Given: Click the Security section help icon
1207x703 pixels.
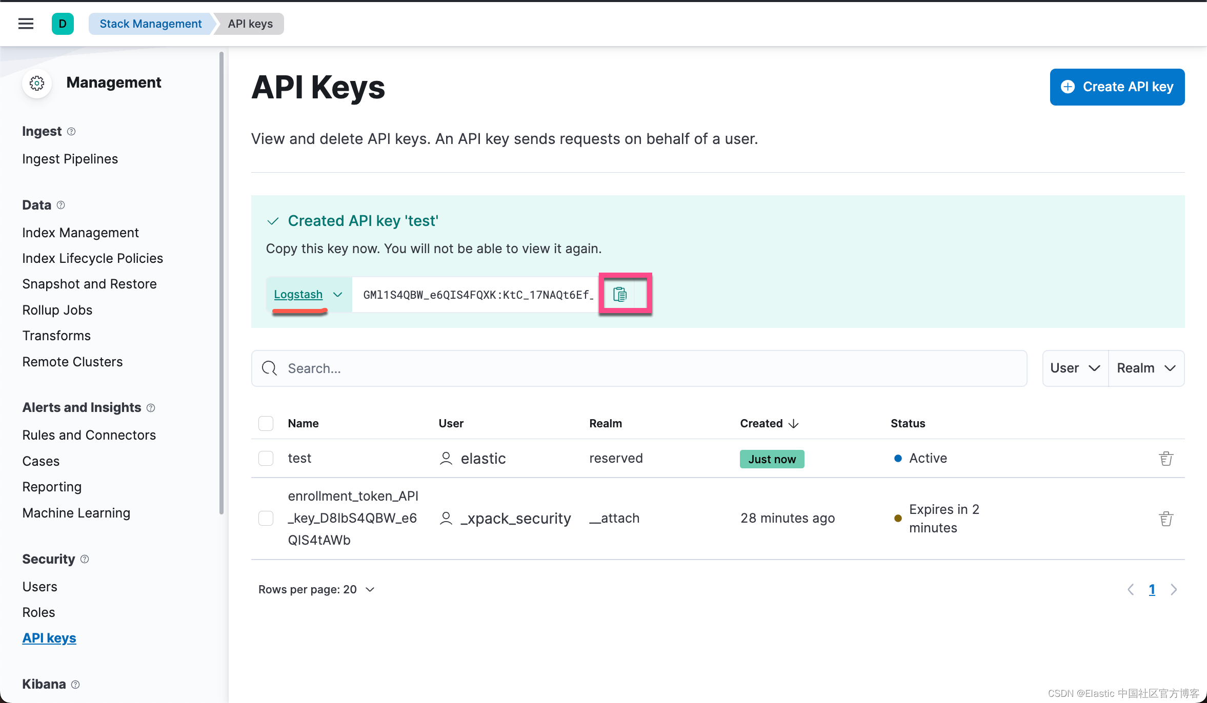Looking at the screenshot, I should click(85, 559).
